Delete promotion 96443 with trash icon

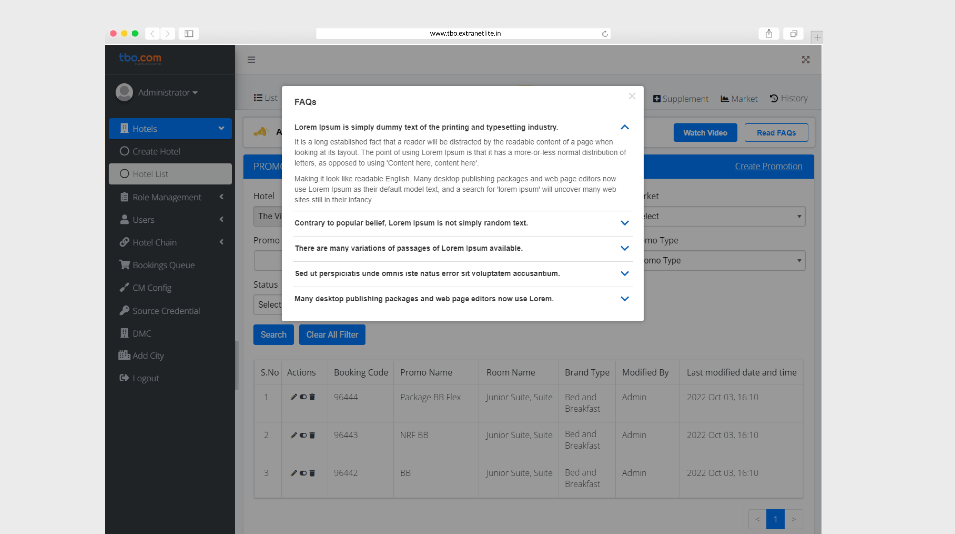click(x=312, y=435)
